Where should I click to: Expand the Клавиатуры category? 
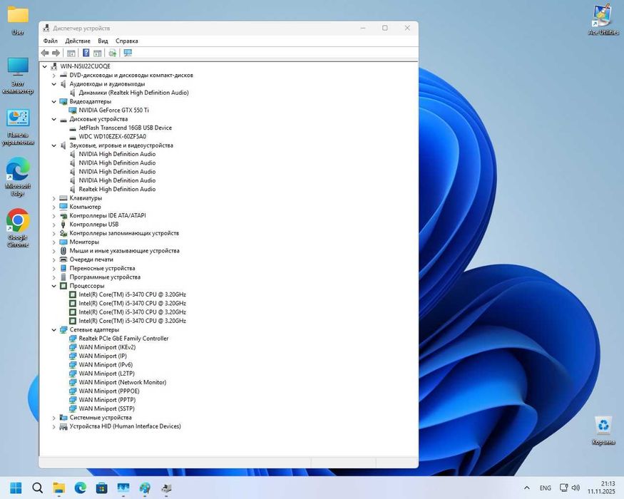[x=53, y=198]
